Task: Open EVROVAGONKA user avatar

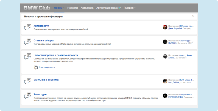Action: (x=165, y=96)
